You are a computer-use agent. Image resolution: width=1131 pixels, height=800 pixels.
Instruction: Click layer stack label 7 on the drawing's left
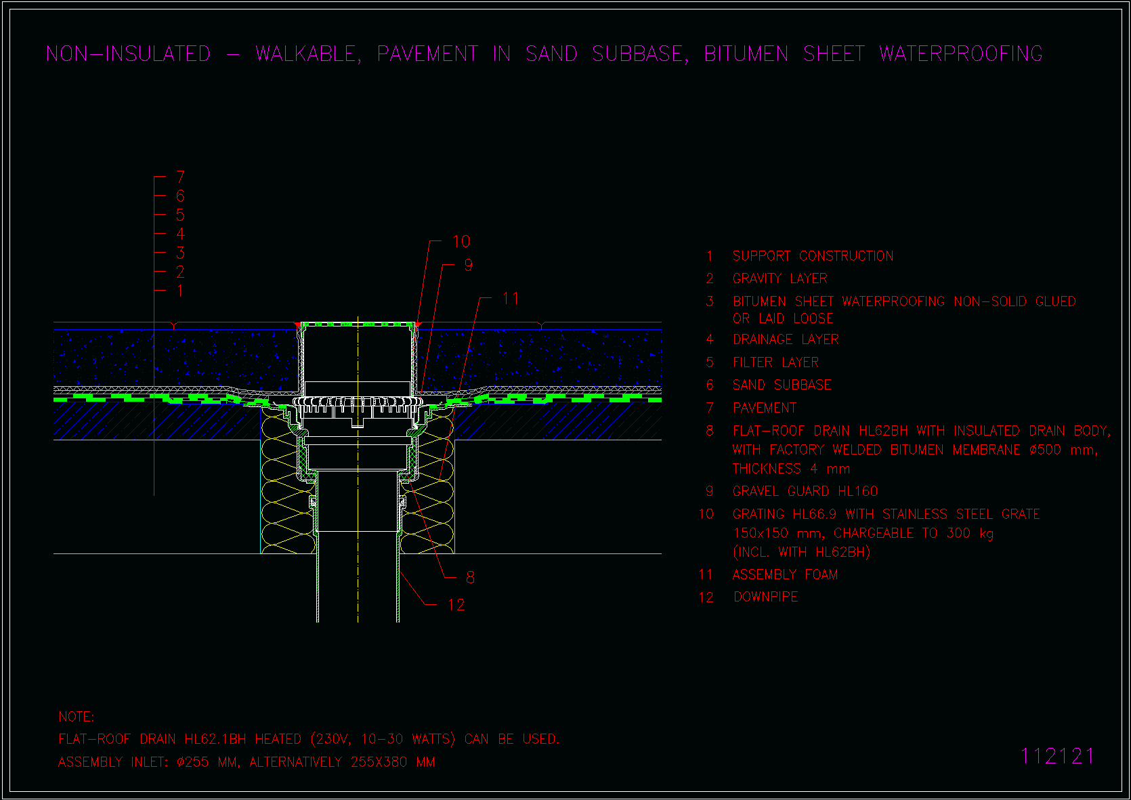click(x=180, y=177)
